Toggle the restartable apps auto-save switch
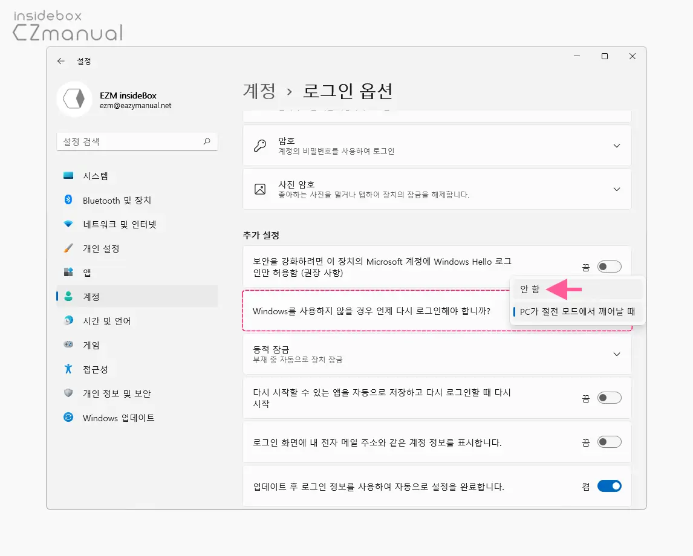This screenshot has width=693, height=556. [x=610, y=398]
